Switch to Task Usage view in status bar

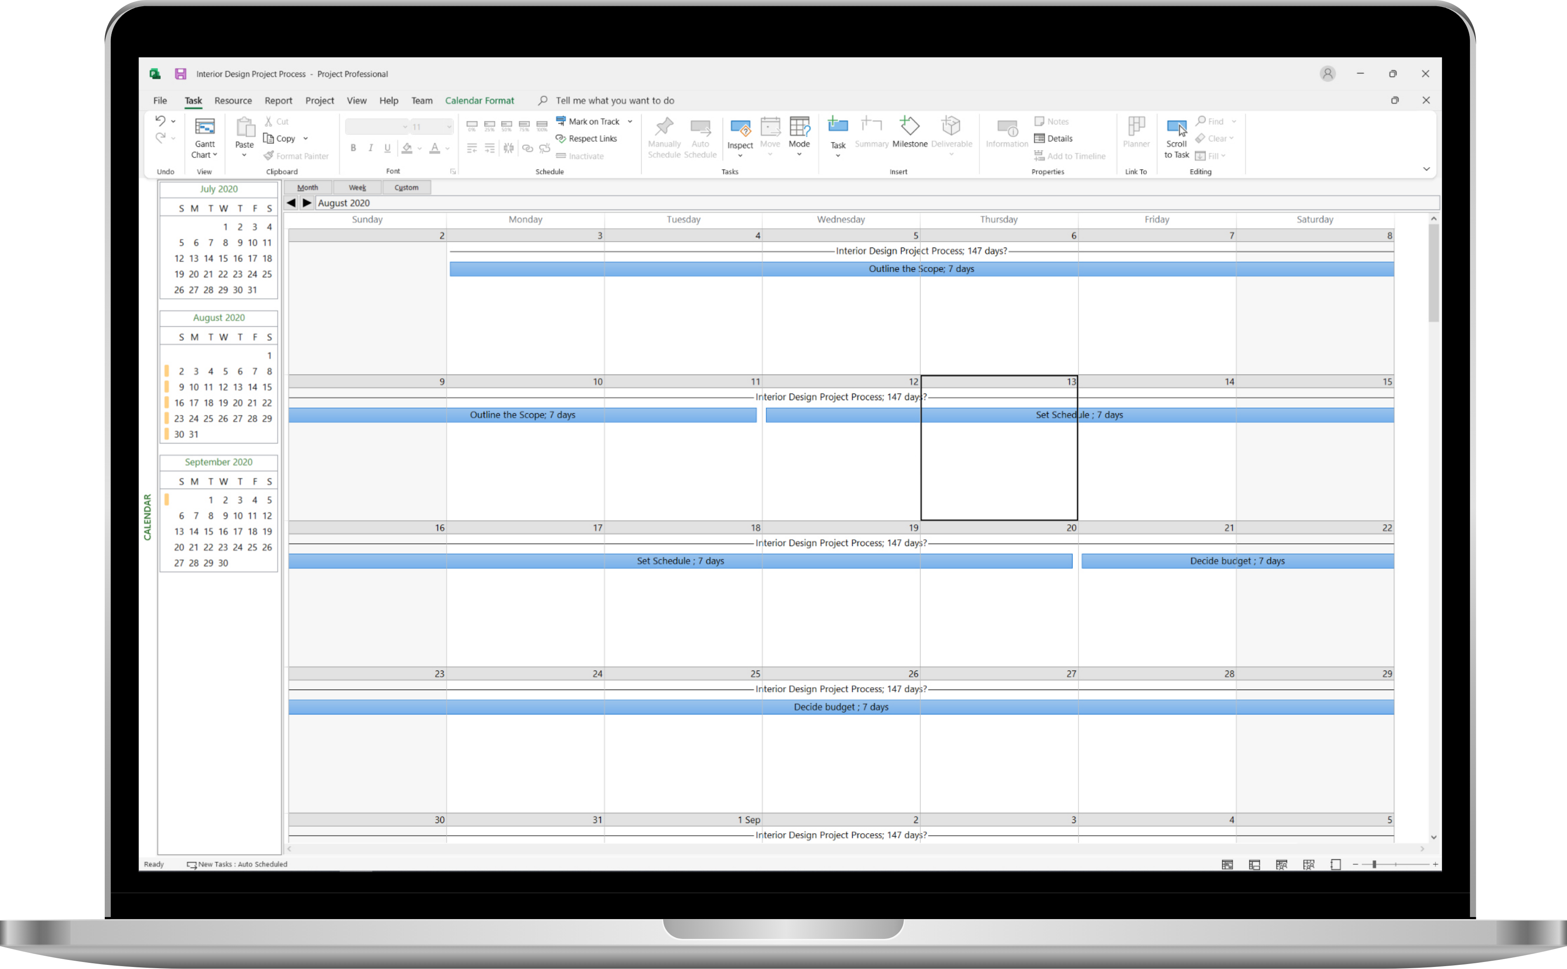coord(1254,865)
